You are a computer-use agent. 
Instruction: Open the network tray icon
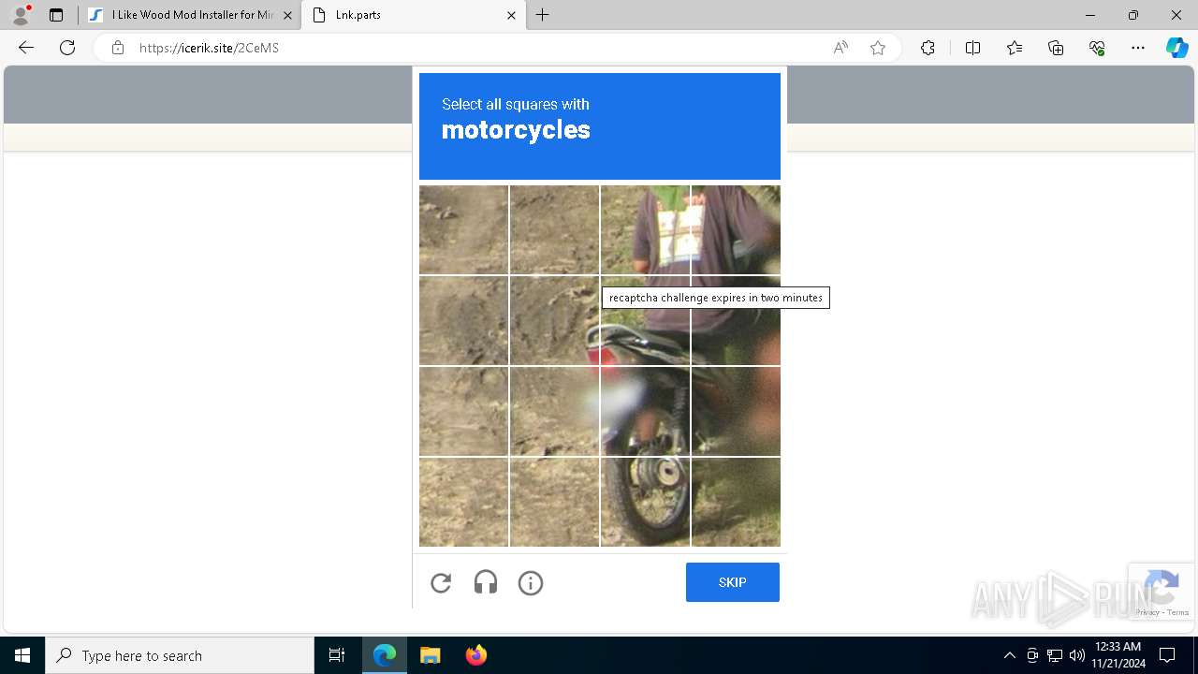click(1055, 655)
